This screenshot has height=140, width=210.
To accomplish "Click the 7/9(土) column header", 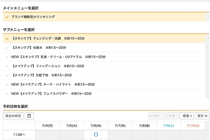I will [169, 126].
